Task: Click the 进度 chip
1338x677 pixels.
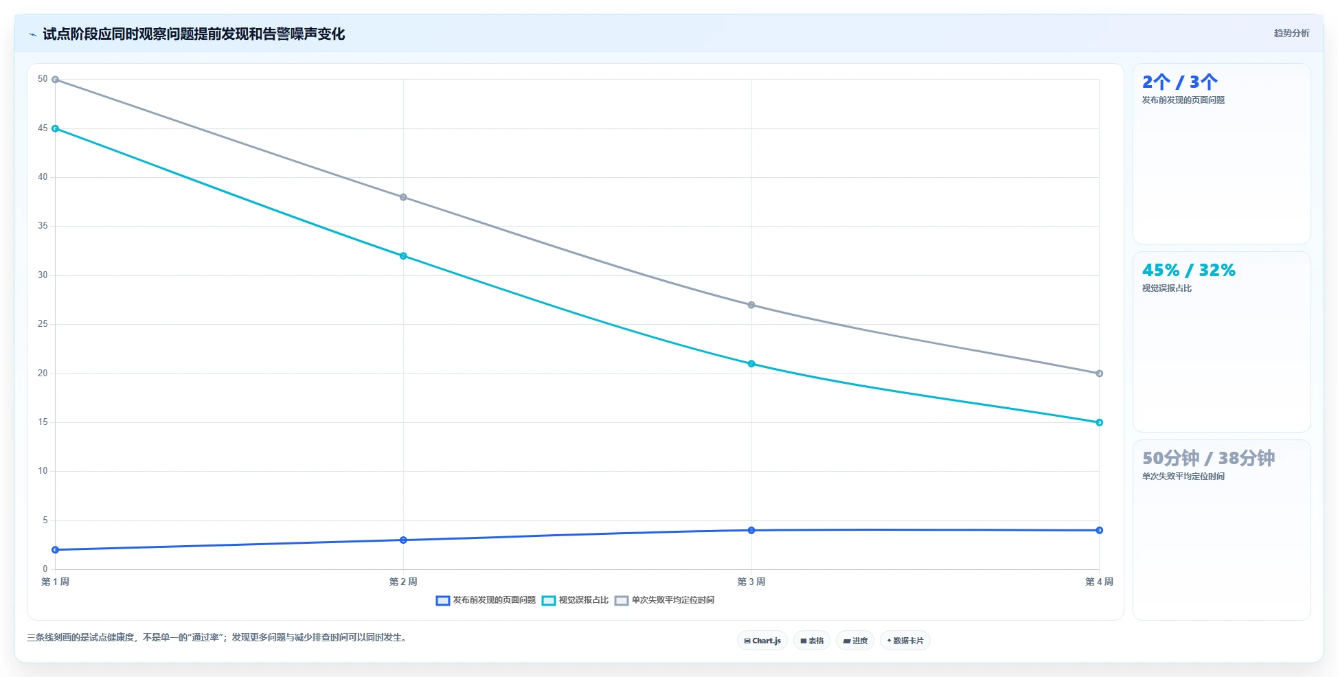Action: tap(855, 641)
